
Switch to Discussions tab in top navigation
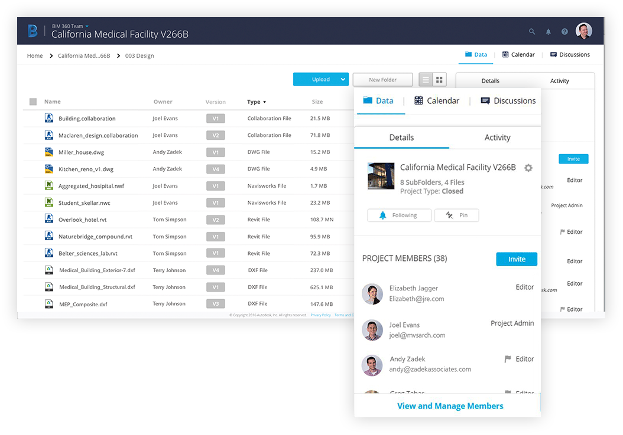[570, 55]
